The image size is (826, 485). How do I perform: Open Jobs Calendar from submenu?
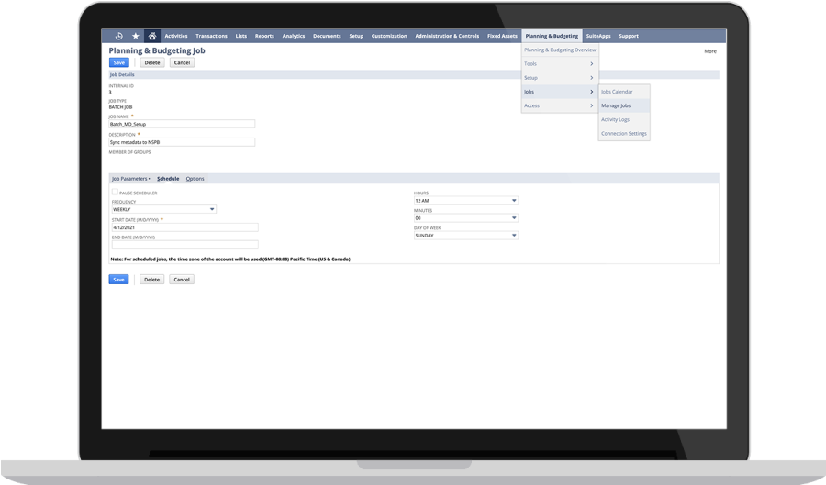click(x=624, y=92)
